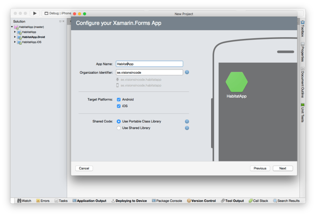
Task: Click the Version Control pad icon
Action: click(189, 201)
